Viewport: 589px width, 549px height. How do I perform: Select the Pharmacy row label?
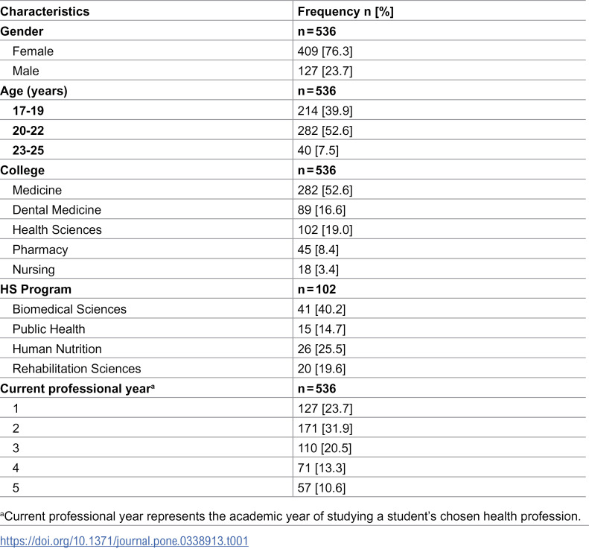[x=40, y=250]
